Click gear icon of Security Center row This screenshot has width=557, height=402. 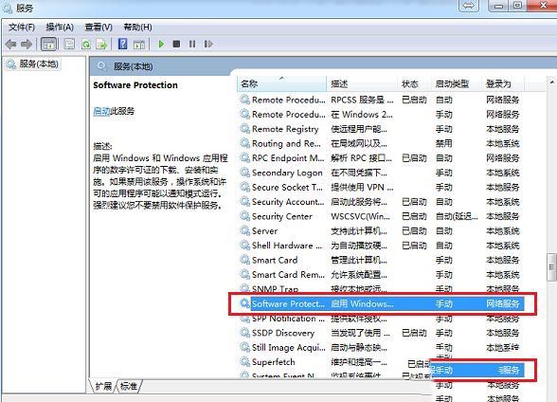pyautogui.click(x=244, y=216)
